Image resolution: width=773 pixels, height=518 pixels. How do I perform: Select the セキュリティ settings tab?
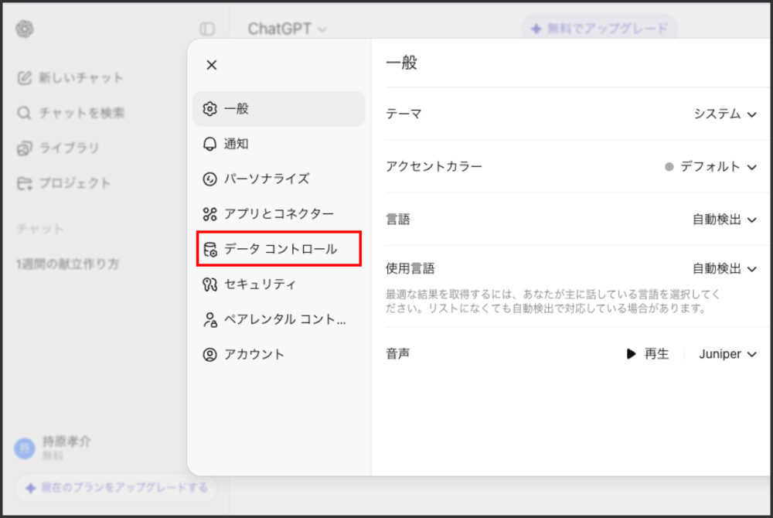coord(251,284)
